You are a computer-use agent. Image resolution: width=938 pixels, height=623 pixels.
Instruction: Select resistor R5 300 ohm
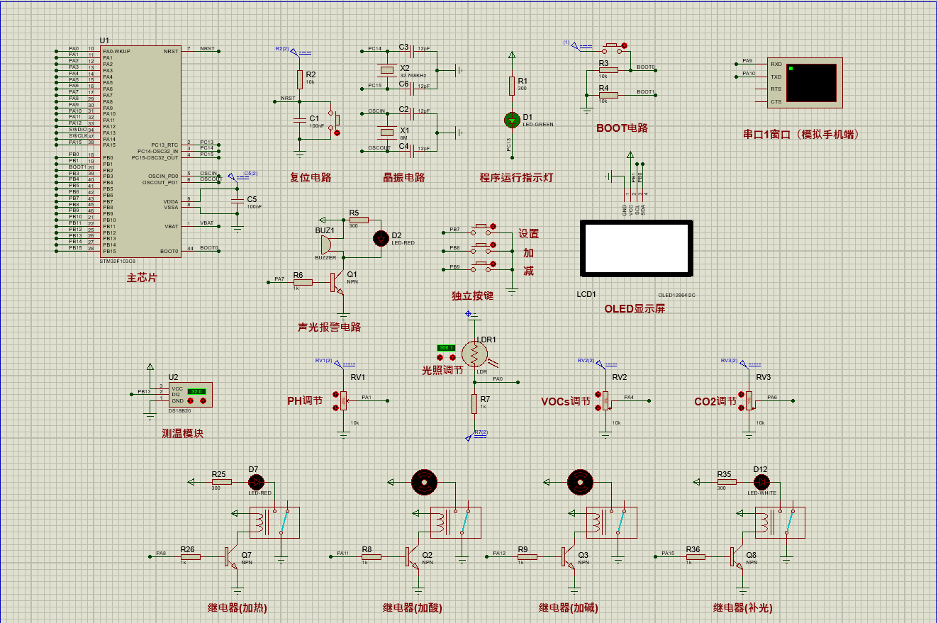click(358, 220)
